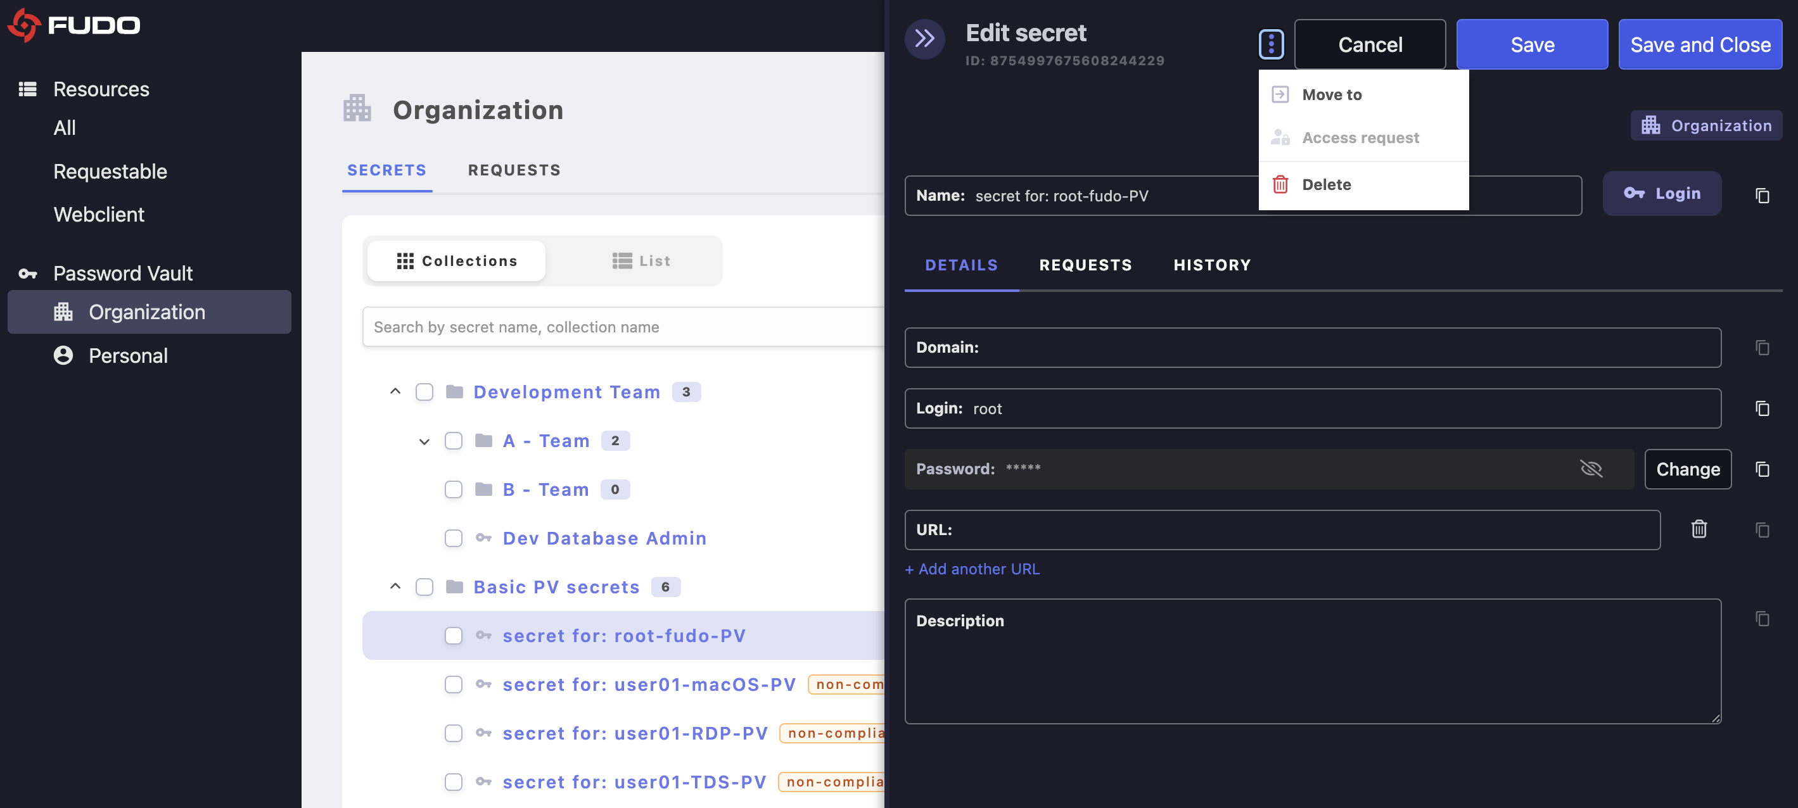Click the Add another URL link
Image resolution: width=1798 pixels, height=808 pixels.
(x=972, y=569)
